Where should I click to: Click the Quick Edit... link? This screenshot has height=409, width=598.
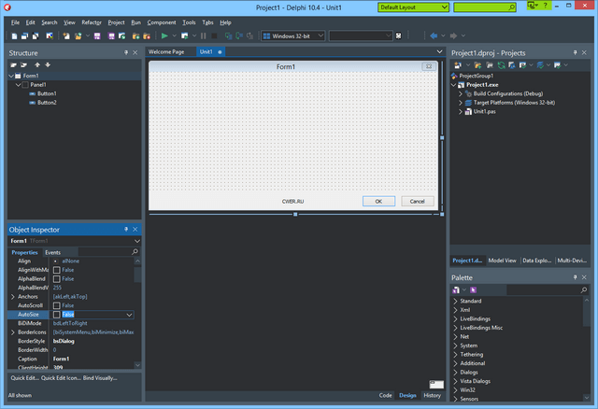(24, 378)
